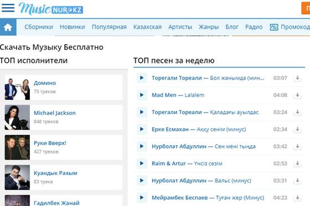The width and height of the screenshot is (310, 206).
Task: Play Mad Men — Lalalem track
Action: coord(142,95)
